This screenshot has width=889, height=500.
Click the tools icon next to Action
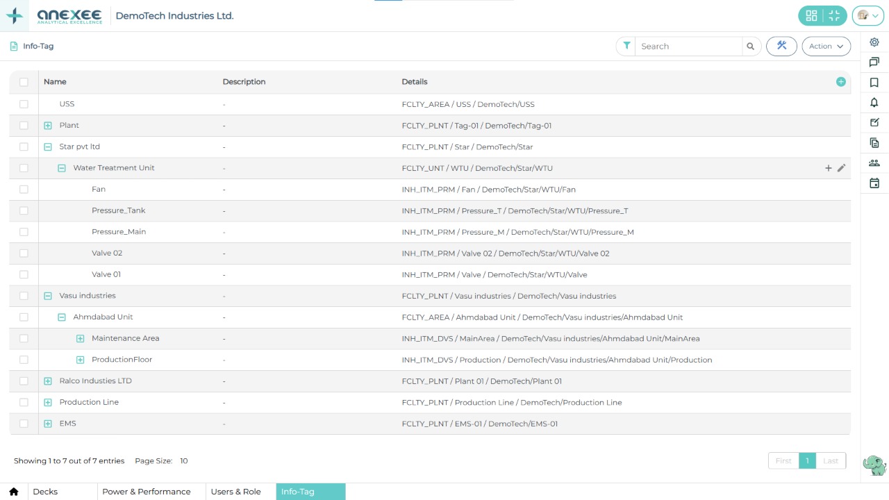[781, 45]
